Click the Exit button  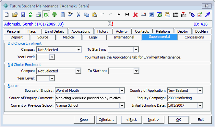coord(201,120)
